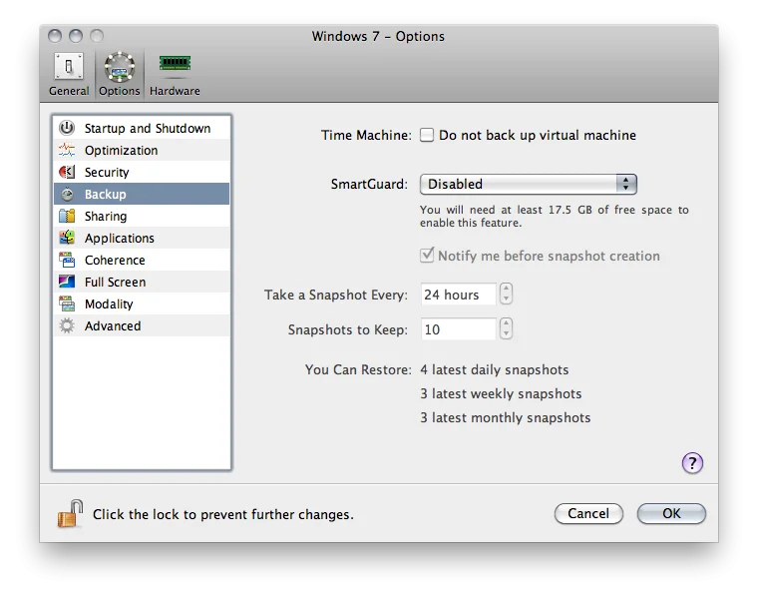Click the Snapshots to Keep field showing 10
758x597 pixels.
[458, 329]
